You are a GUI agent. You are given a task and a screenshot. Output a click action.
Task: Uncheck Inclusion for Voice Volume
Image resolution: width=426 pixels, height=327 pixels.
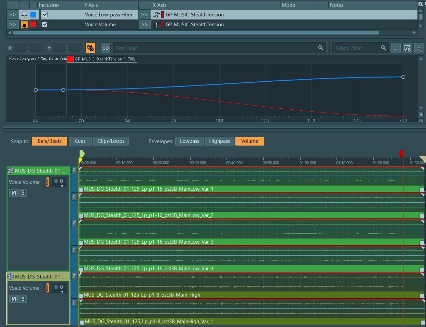(45, 25)
